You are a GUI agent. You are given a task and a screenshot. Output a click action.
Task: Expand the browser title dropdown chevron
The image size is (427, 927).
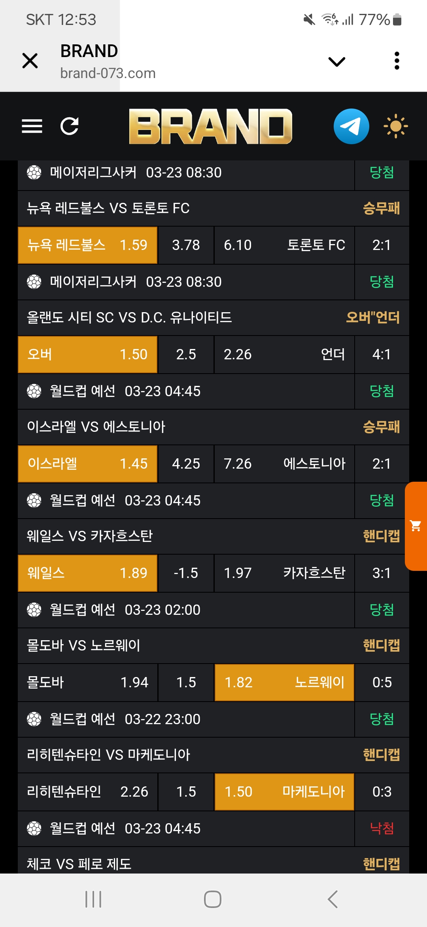pyautogui.click(x=337, y=61)
